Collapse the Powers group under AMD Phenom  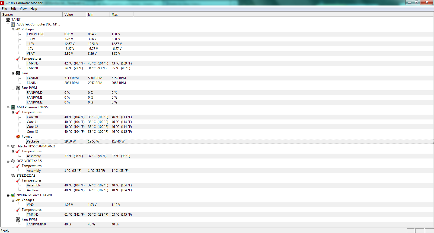(x=13, y=137)
